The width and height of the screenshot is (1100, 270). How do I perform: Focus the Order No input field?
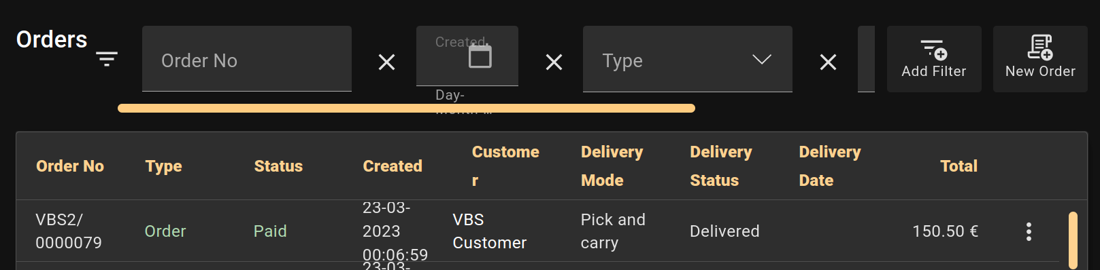tap(247, 59)
